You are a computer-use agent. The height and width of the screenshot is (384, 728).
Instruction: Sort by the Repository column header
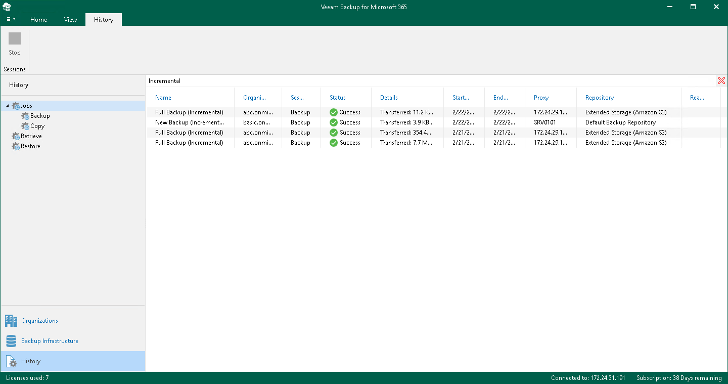click(600, 98)
